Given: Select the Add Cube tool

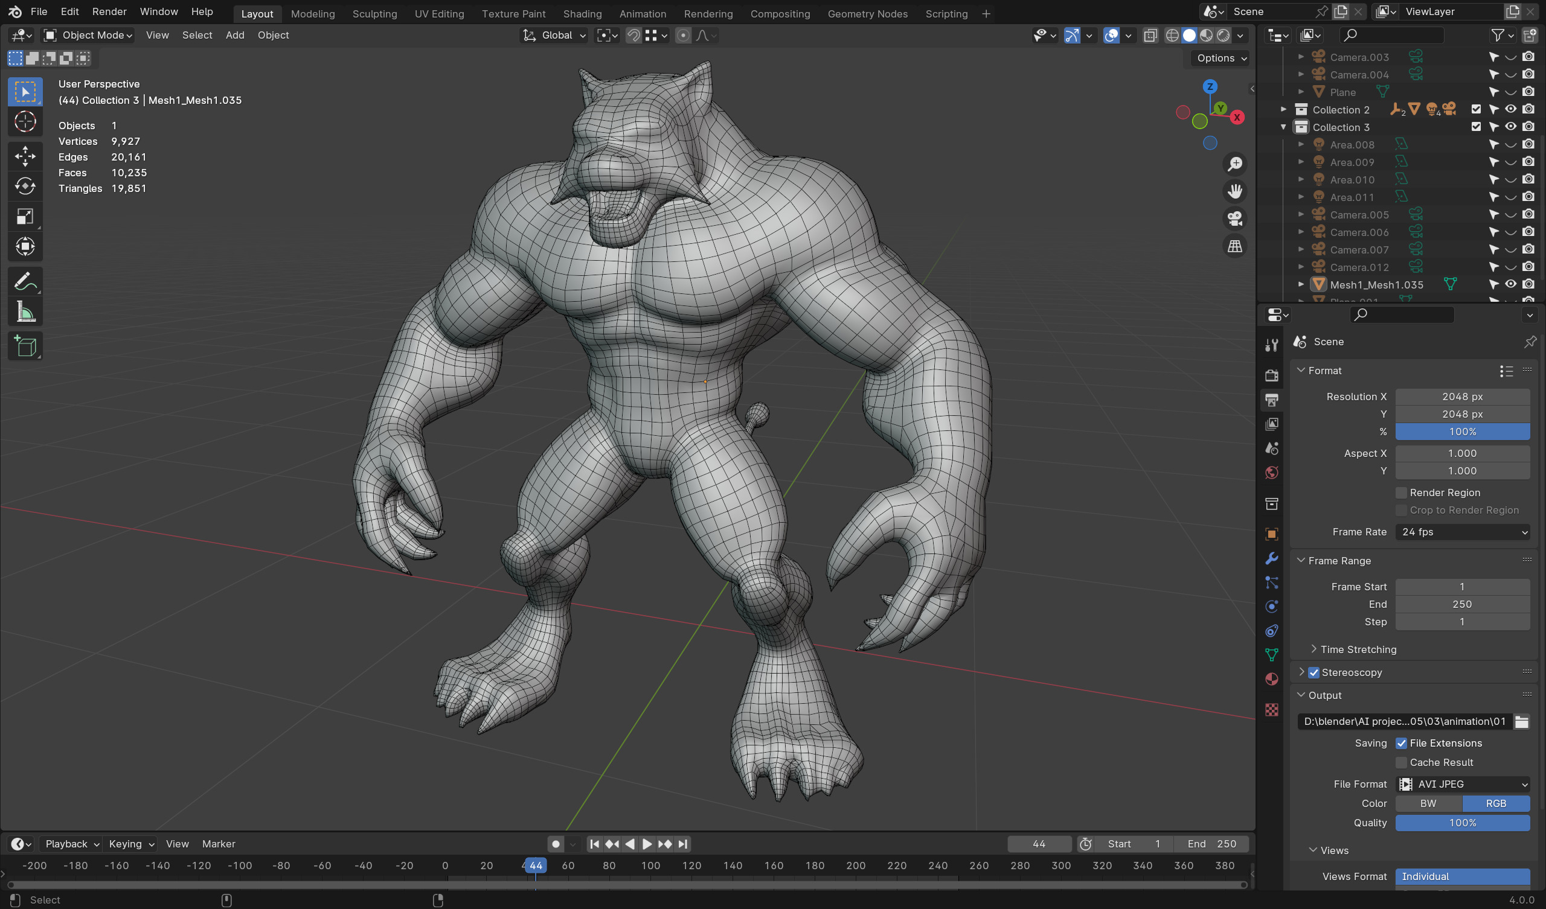Looking at the screenshot, I should [x=25, y=346].
